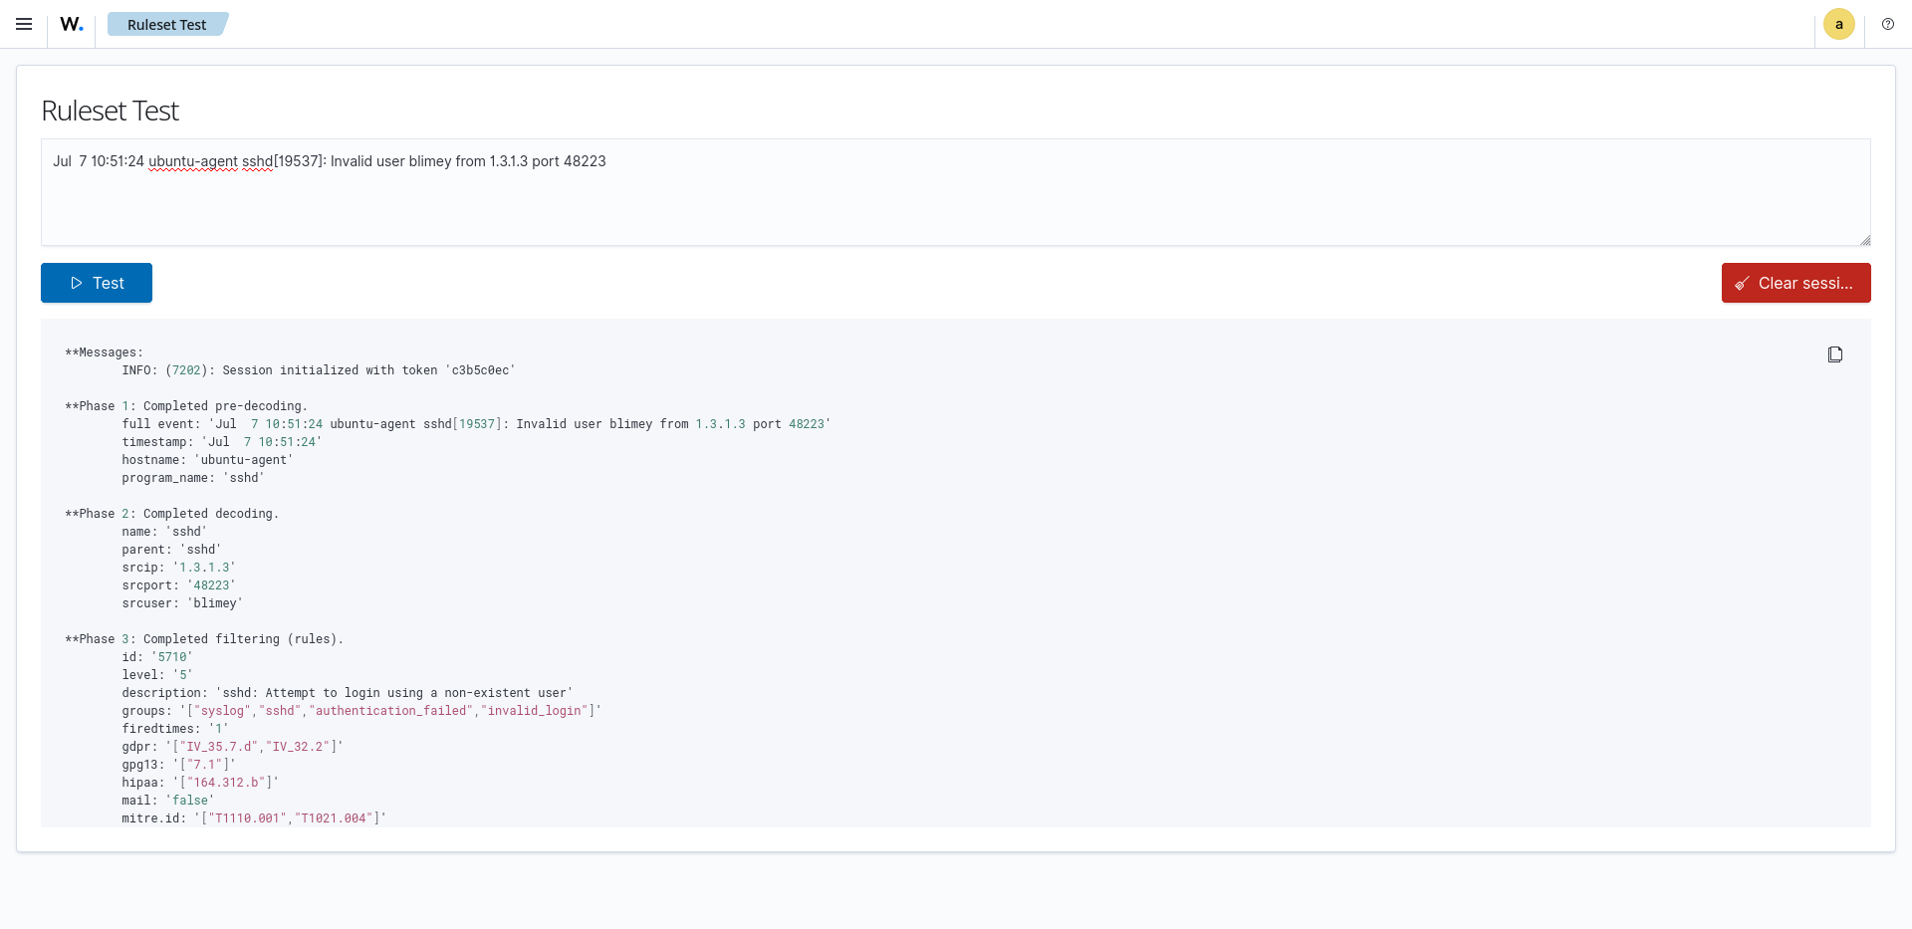Copy test output using the clipboard icon

[1835, 353]
